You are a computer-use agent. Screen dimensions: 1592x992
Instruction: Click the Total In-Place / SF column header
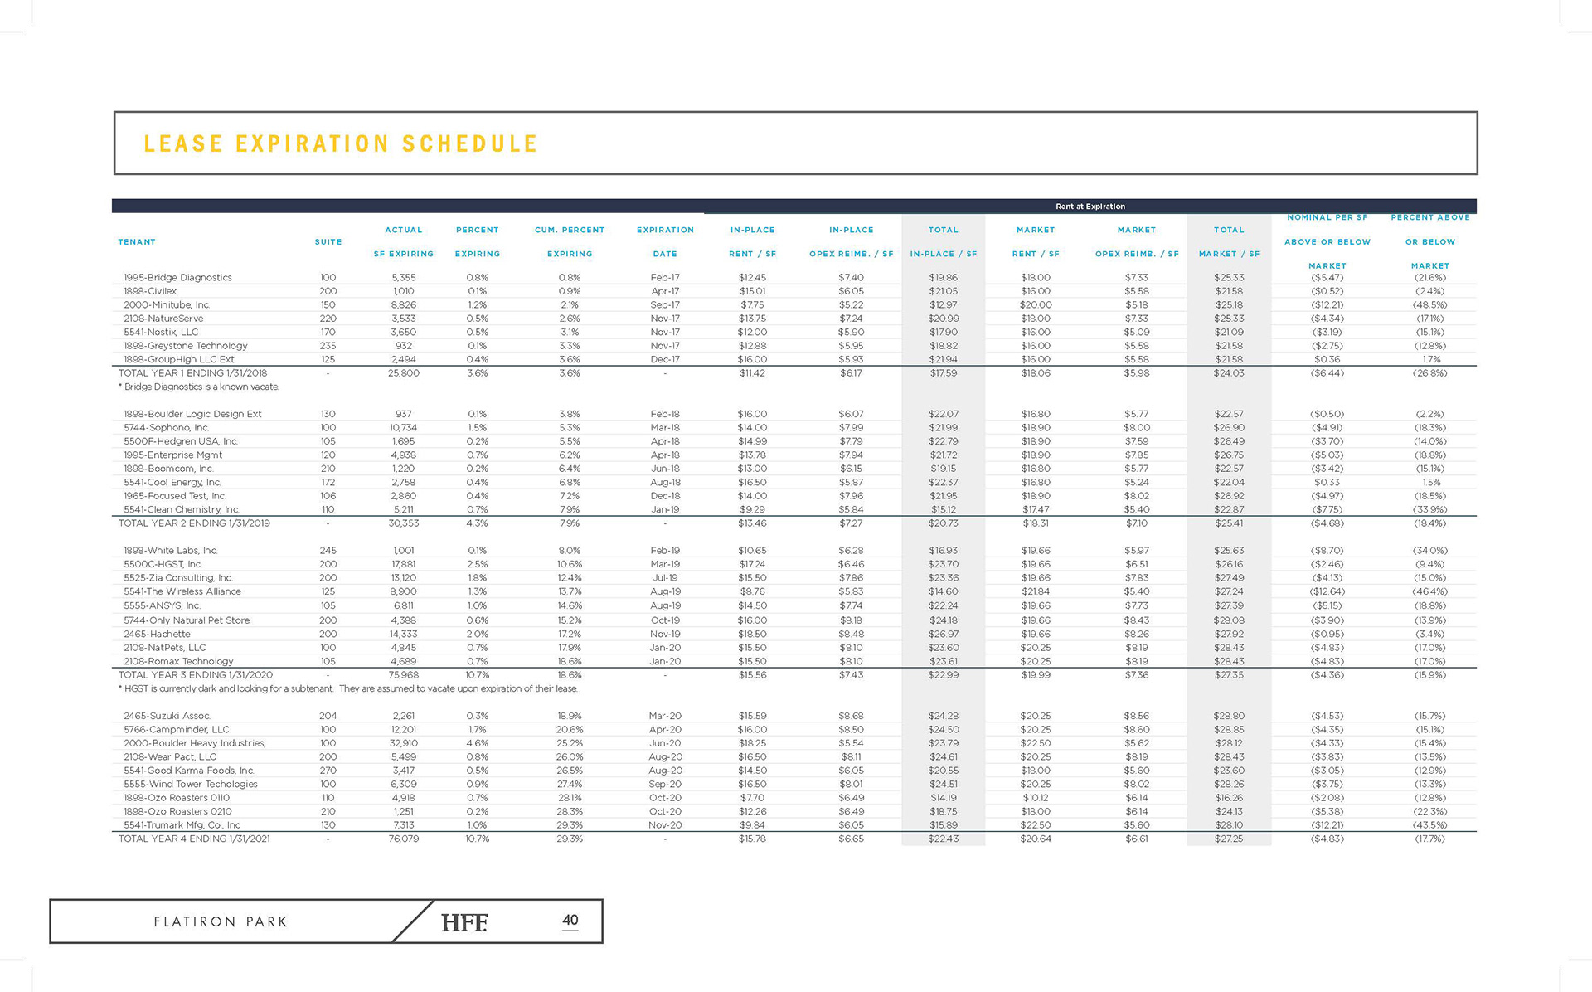coord(943,241)
